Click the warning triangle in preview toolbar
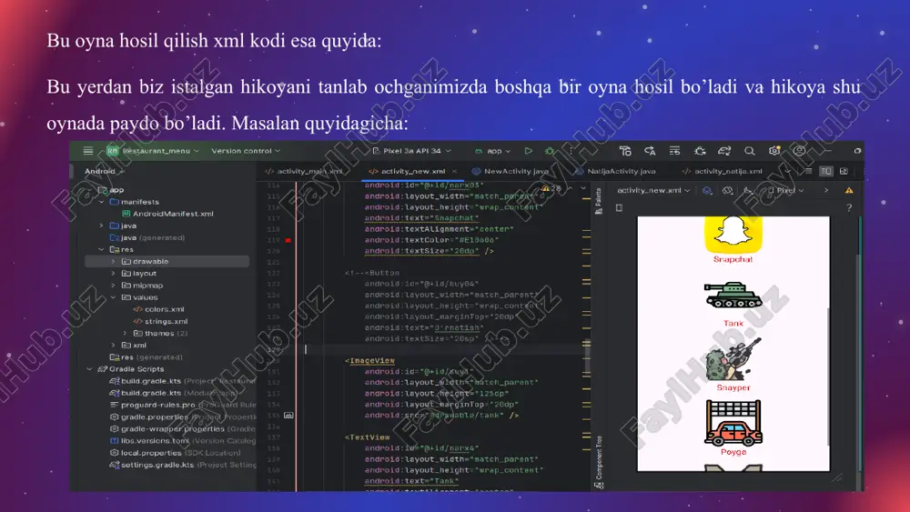The width and height of the screenshot is (910, 512). click(849, 190)
